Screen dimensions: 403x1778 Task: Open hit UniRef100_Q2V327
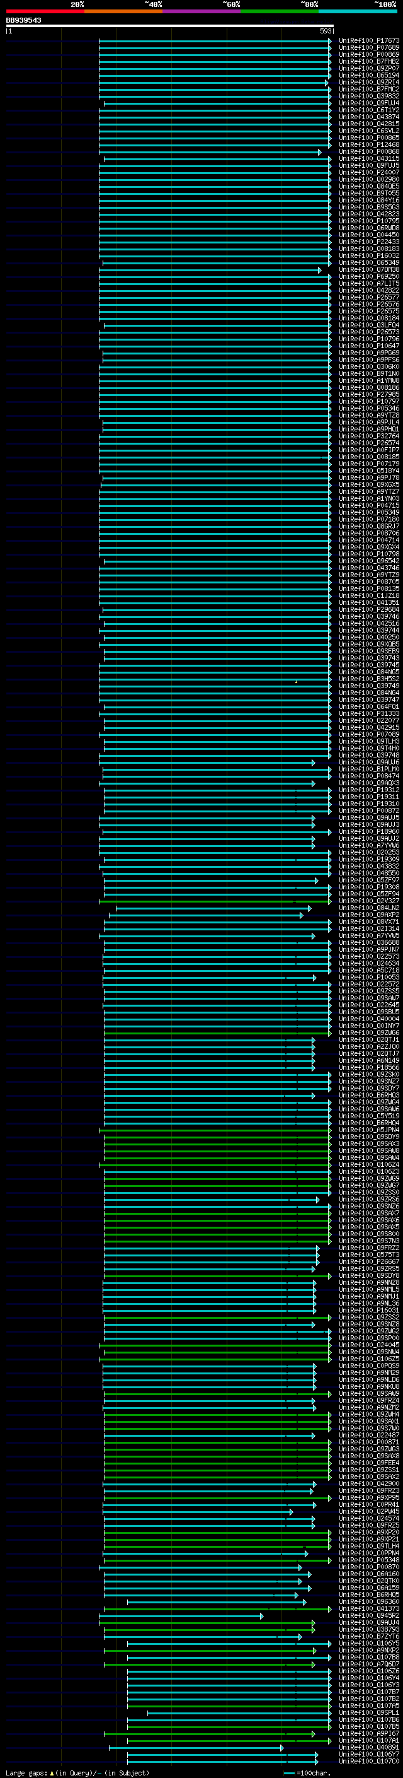click(x=369, y=901)
